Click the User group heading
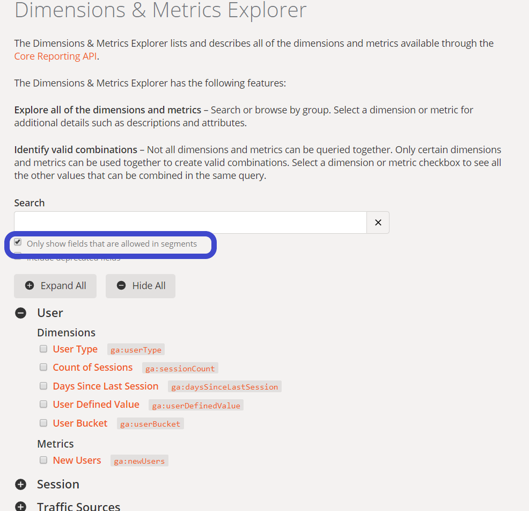The height and width of the screenshot is (511, 529). click(50, 313)
